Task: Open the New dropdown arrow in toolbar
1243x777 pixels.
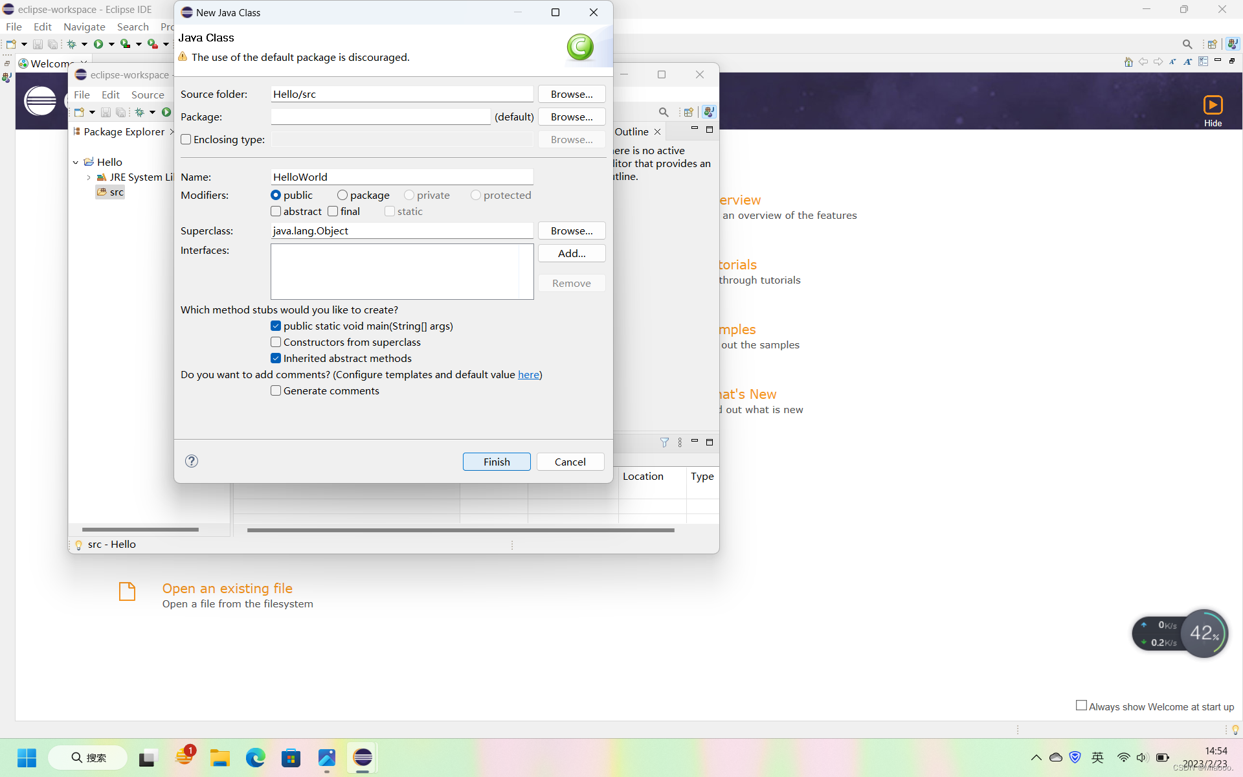Action: [24, 44]
